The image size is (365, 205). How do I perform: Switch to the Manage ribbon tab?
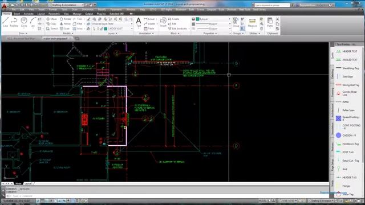[77, 14]
